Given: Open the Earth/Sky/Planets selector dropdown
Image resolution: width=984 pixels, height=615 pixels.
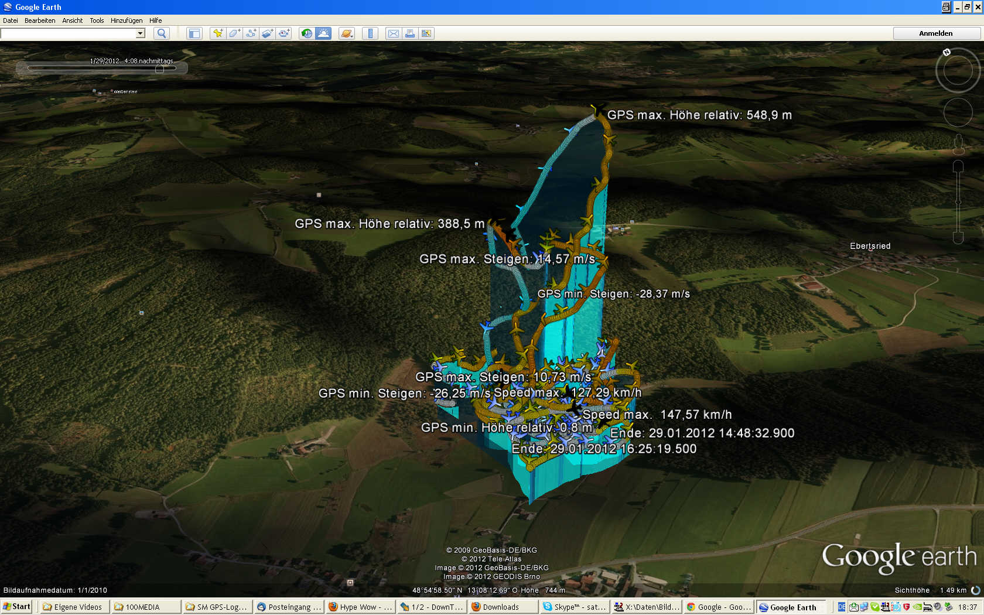Looking at the screenshot, I should click(347, 33).
